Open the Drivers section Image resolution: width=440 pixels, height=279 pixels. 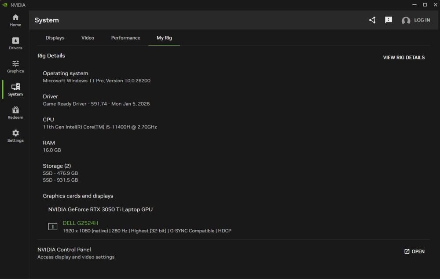(15, 44)
